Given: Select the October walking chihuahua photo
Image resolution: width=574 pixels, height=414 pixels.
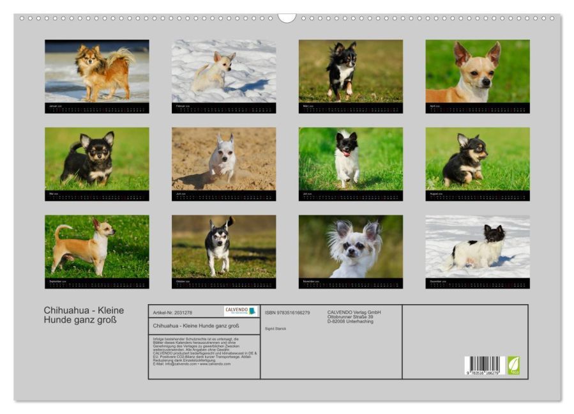Looking at the screenshot, I should [223, 247].
